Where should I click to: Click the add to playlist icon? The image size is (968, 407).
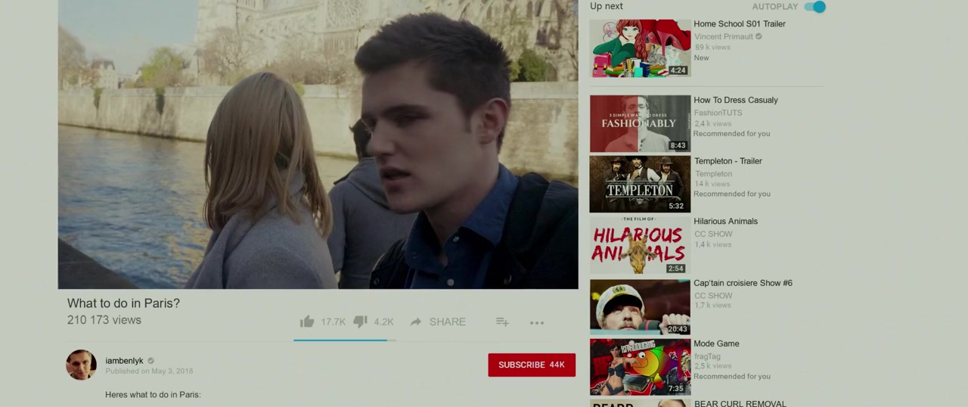point(502,322)
